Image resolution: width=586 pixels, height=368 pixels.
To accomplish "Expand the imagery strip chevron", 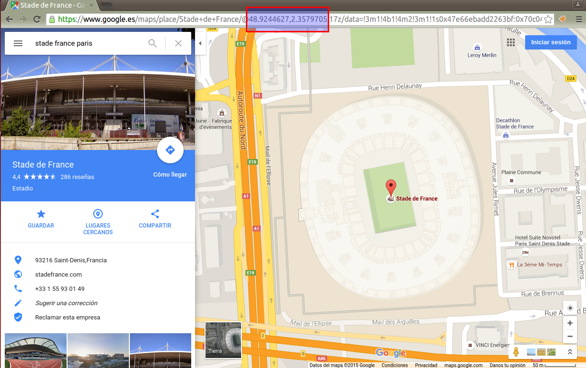I will click(569, 352).
